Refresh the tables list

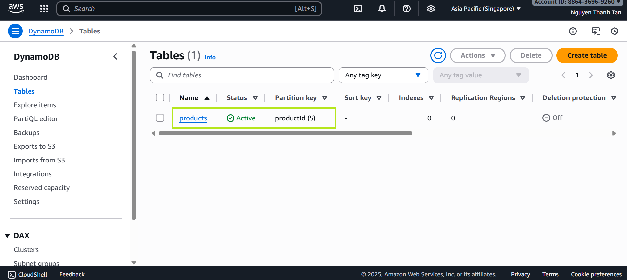(x=438, y=55)
